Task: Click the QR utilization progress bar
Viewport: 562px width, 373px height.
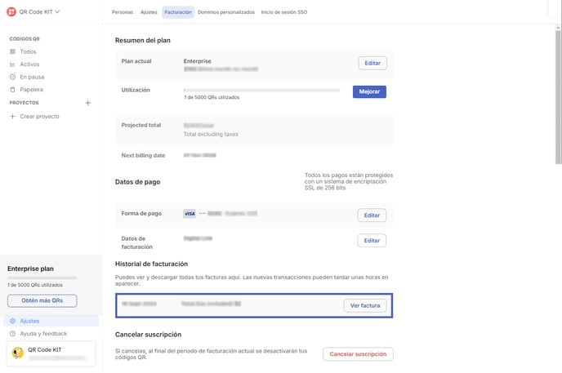Action: pos(261,90)
